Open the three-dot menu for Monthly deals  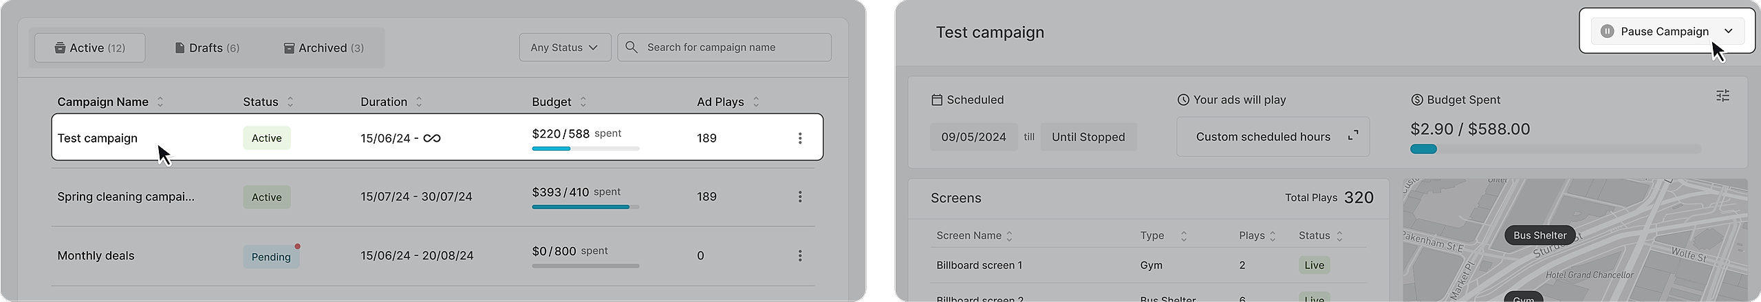pos(800,256)
